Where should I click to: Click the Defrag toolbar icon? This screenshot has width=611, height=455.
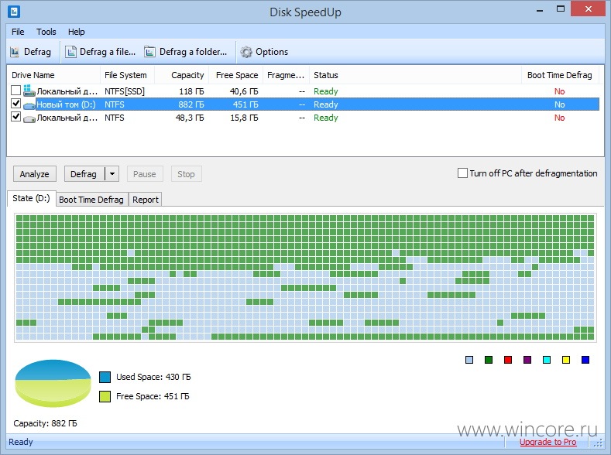pyautogui.click(x=15, y=52)
